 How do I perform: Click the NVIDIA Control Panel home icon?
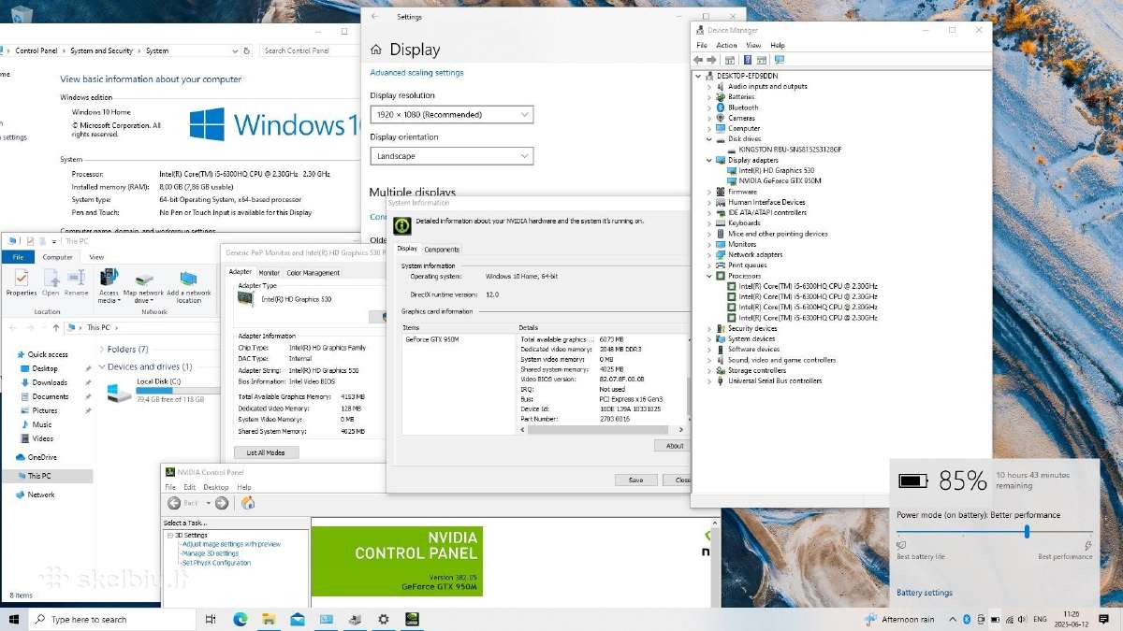pyautogui.click(x=248, y=503)
